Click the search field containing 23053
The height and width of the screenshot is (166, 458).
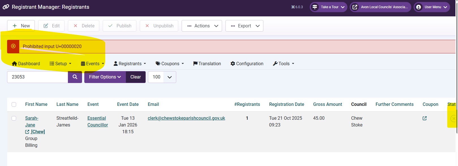click(x=37, y=77)
